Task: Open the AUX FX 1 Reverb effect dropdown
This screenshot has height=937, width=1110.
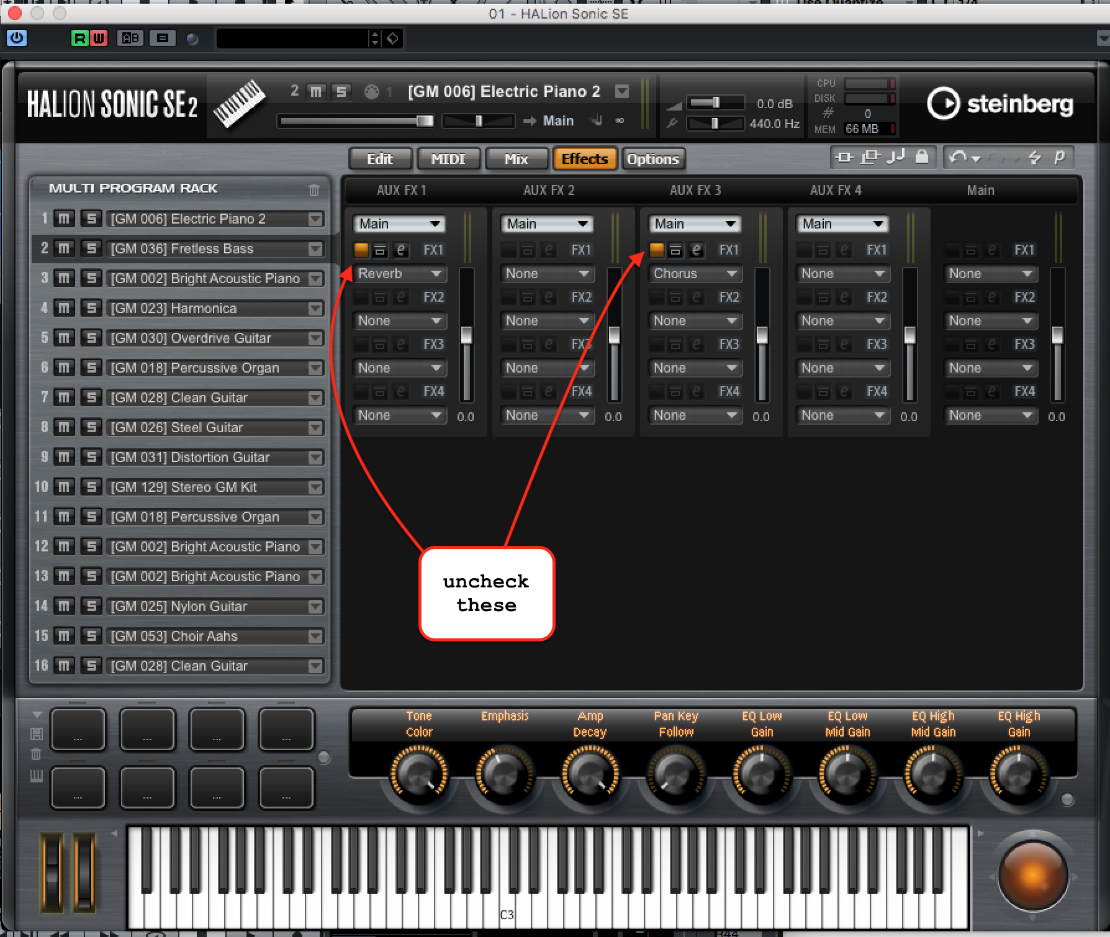Action: coord(400,273)
